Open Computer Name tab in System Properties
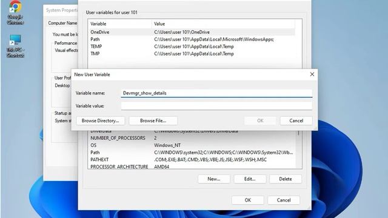Viewport: 388px width, 218px height. click(62, 23)
